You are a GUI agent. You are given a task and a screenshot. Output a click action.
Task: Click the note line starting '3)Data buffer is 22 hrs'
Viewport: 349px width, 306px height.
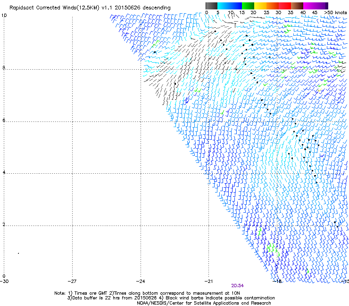point(171,298)
